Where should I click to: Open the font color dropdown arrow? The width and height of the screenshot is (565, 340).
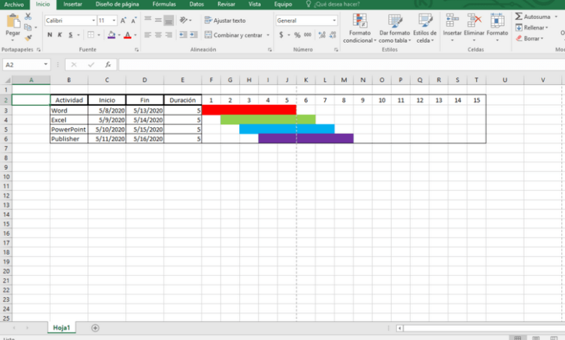pos(135,35)
